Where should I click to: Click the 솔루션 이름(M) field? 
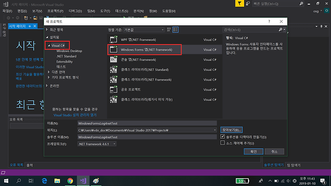tap(147, 137)
